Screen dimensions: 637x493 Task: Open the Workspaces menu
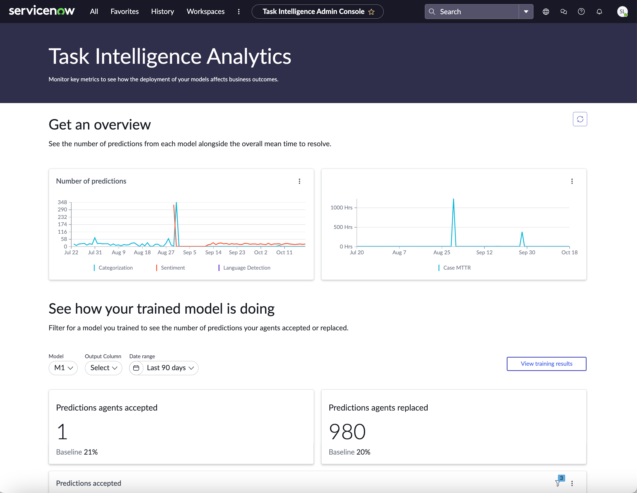(x=206, y=11)
